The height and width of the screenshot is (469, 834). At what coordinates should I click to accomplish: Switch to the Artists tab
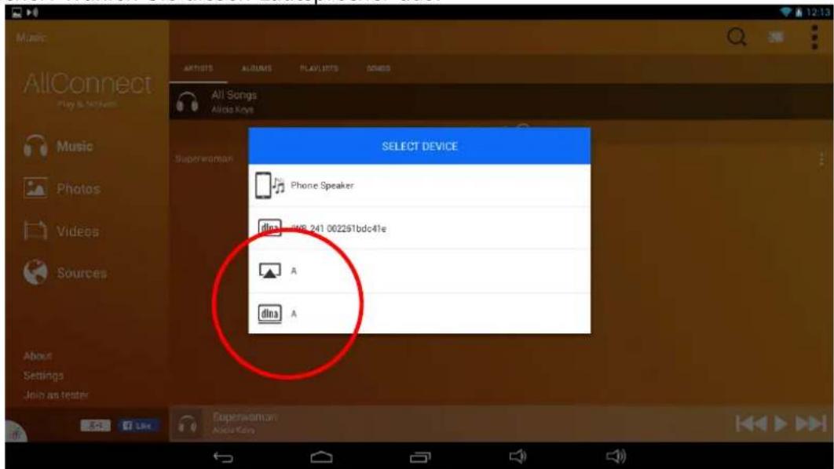[198, 68]
